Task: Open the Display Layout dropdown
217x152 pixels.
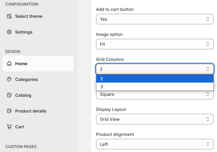Action: click(155, 119)
